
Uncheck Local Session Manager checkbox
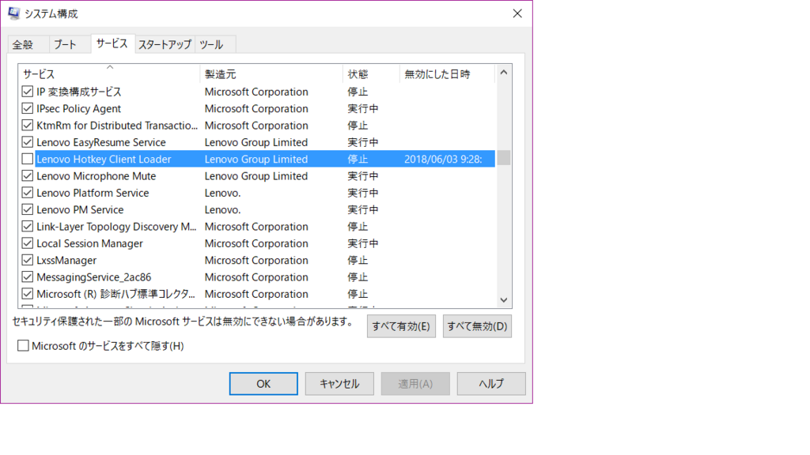point(28,243)
